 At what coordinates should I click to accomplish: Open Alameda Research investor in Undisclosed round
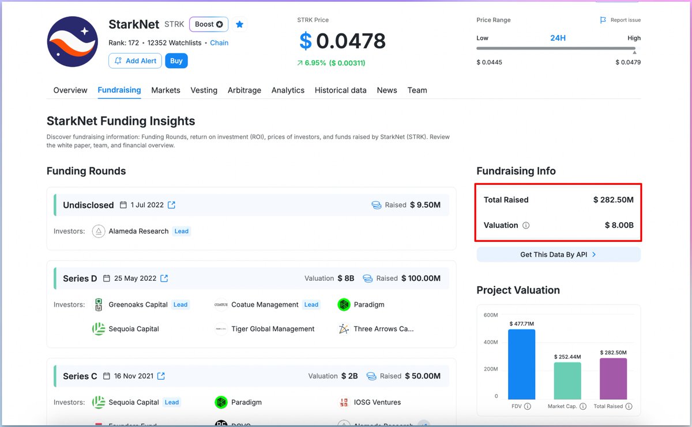[138, 231]
